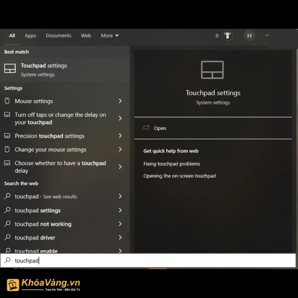Click the icon beside Precision touchpad settings
The height and width of the screenshot is (298, 298).
click(x=7, y=136)
